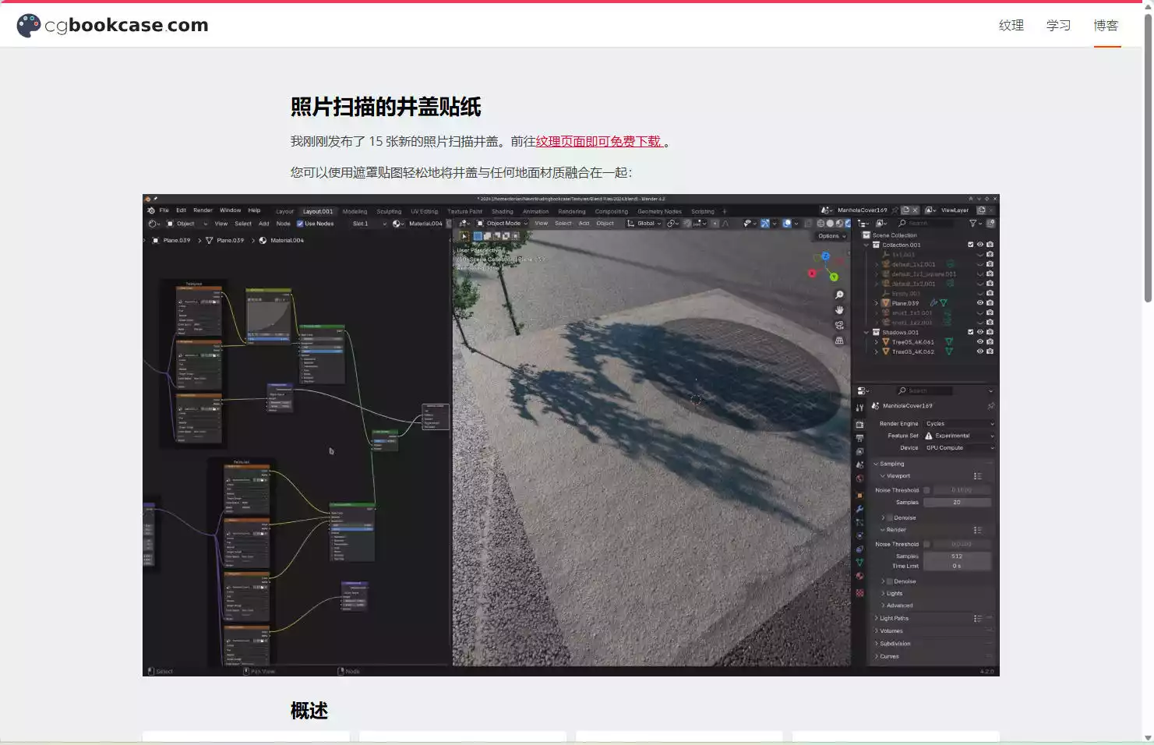The width and height of the screenshot is (1154, 745).
Task: Open the node editor Object type dropdown
Action: [x=187, y=224]
